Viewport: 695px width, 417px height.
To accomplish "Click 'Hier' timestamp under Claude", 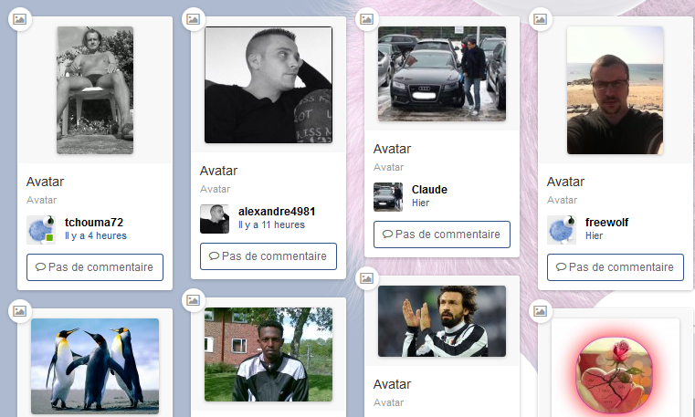I will (421, 203).
